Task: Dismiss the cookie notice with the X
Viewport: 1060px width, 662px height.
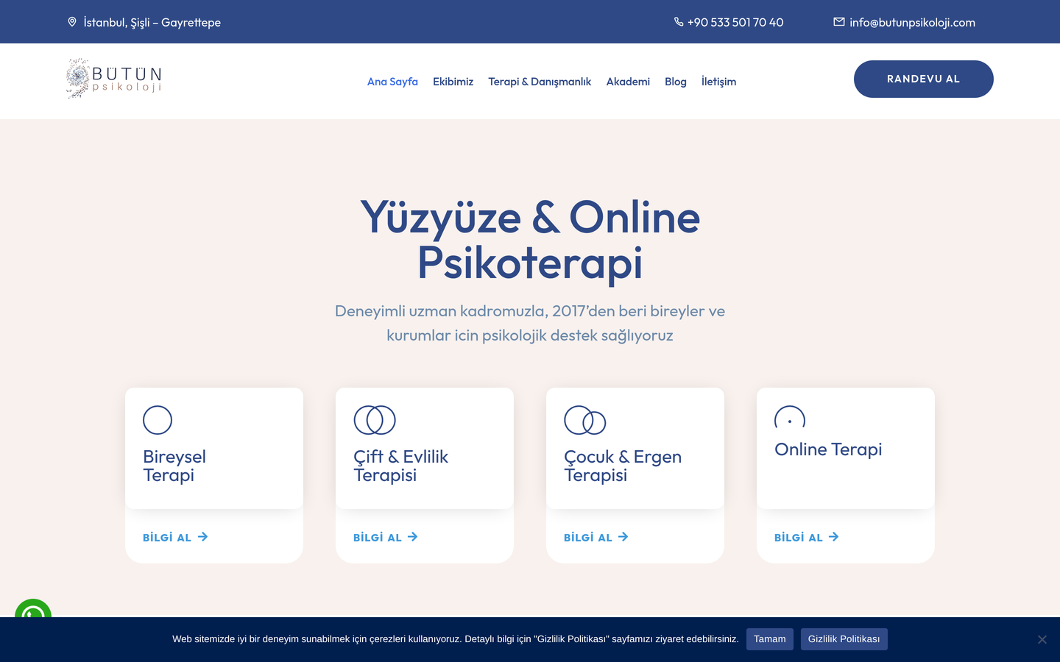Action: tap(1042, 639)
